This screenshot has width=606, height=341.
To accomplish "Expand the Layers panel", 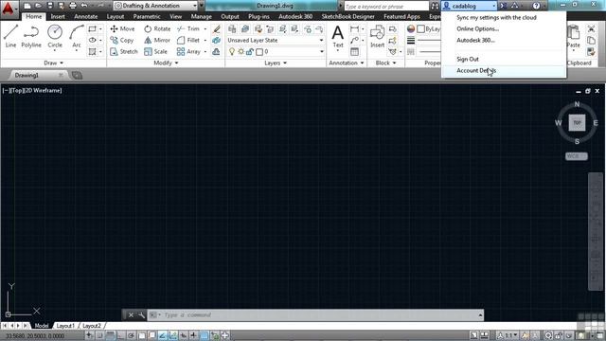I will [276, 63].
